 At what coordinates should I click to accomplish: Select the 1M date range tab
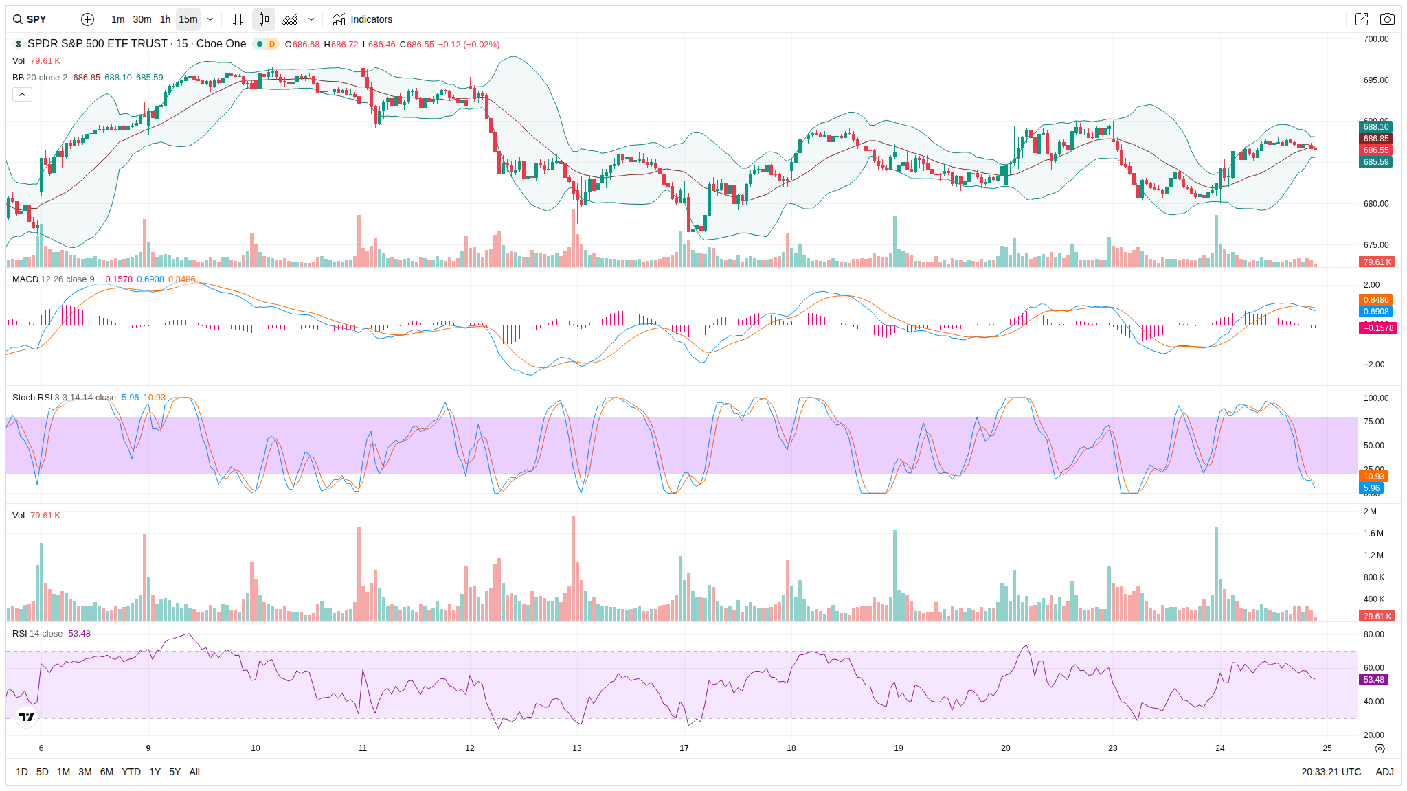pos(63,772)
